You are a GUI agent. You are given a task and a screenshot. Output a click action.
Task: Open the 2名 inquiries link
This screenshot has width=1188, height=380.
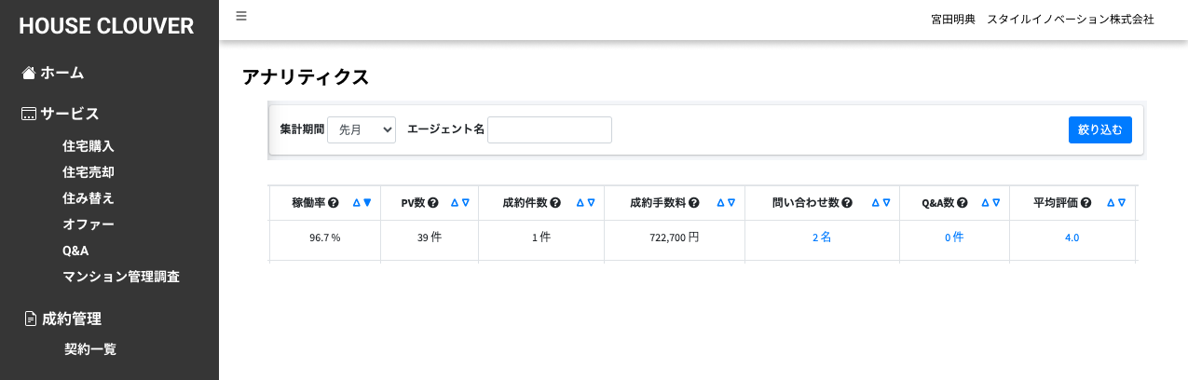[822, 237]
